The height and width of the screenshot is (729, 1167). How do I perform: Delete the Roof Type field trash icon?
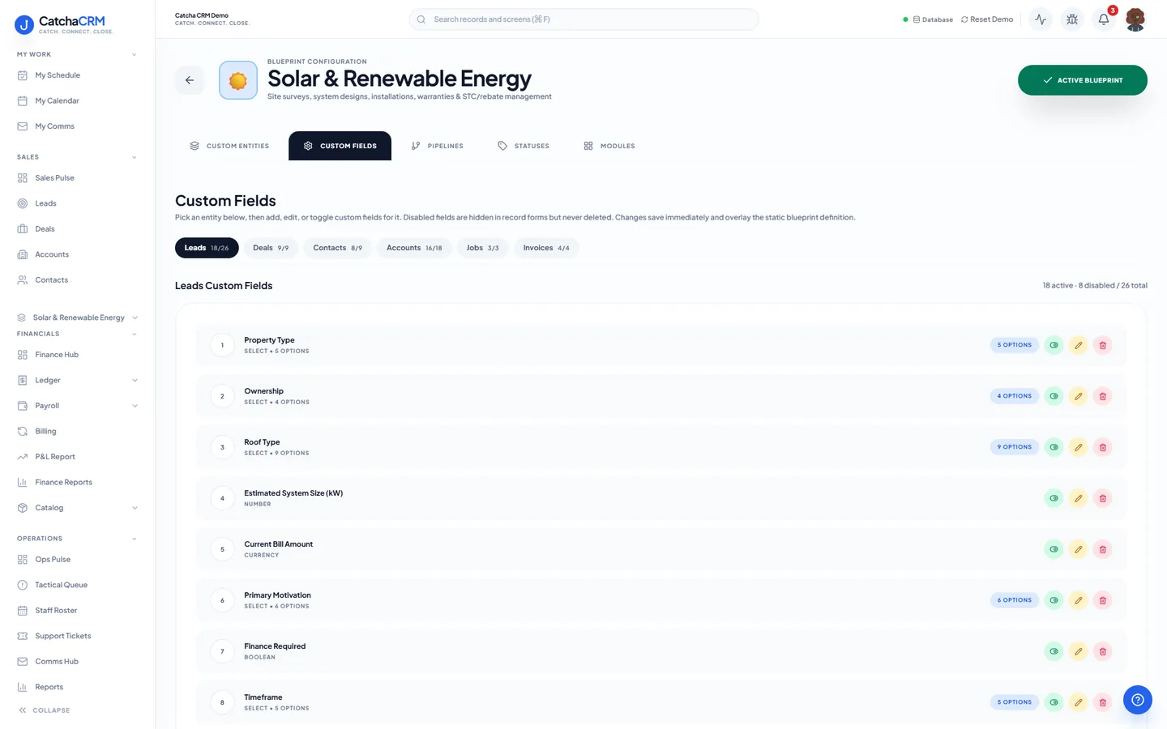coord(1102,447)
